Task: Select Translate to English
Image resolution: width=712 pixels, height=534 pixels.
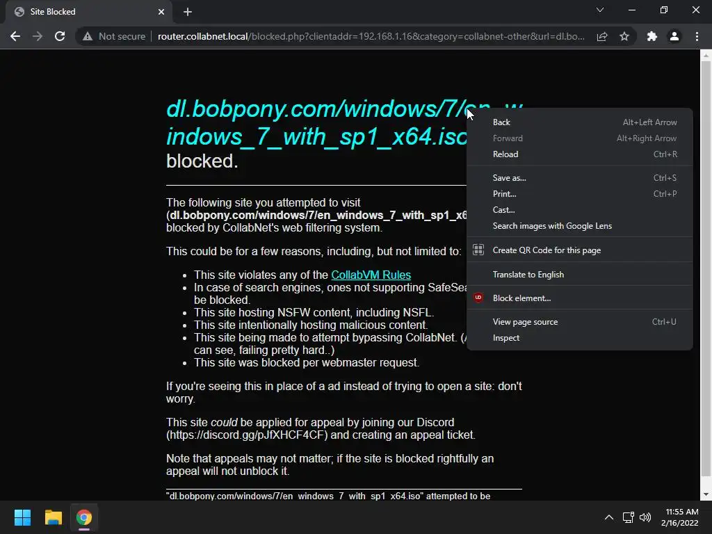Action: tap(580, 274)
